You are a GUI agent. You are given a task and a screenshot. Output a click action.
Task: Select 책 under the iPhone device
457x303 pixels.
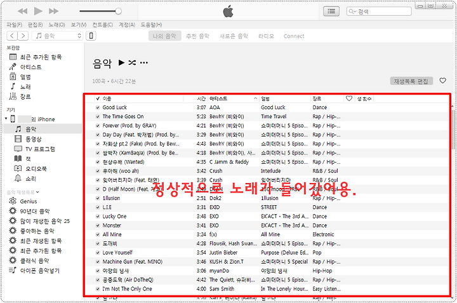(x=28, y=159)
